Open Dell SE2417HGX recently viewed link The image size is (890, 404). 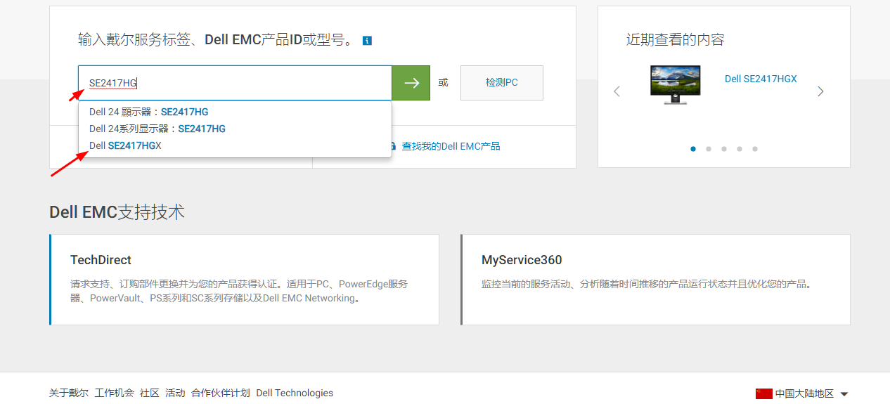click(761, 79)
